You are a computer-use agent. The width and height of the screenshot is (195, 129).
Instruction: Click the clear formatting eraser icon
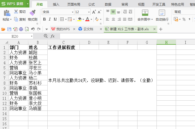click(x=97, y=19)
